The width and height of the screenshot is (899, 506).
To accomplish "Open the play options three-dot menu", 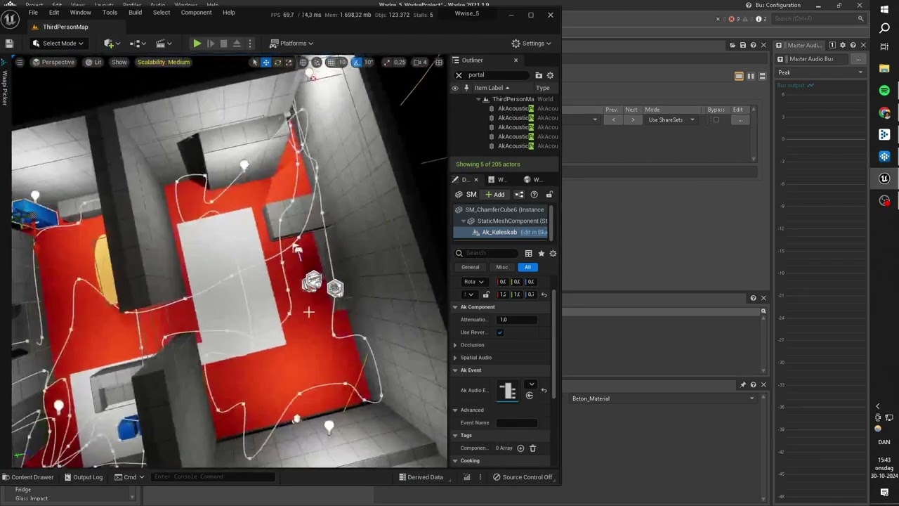I will click(249, 44).
